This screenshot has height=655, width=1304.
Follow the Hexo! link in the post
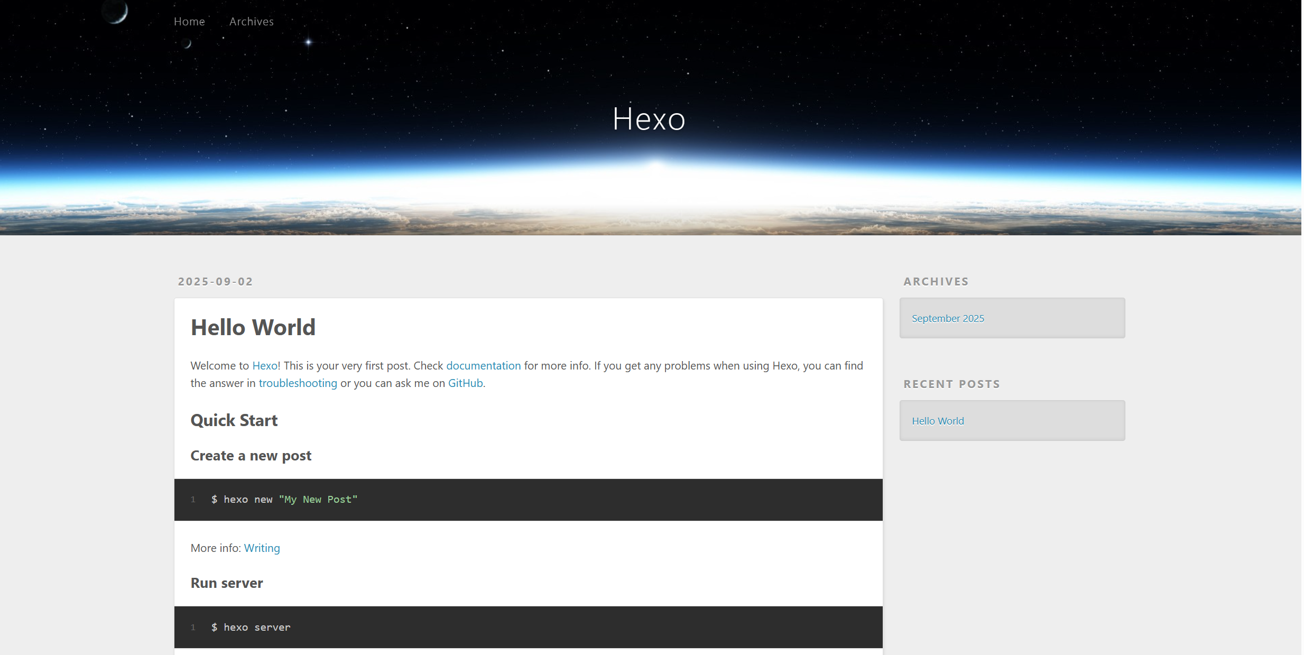coord(266,365)
